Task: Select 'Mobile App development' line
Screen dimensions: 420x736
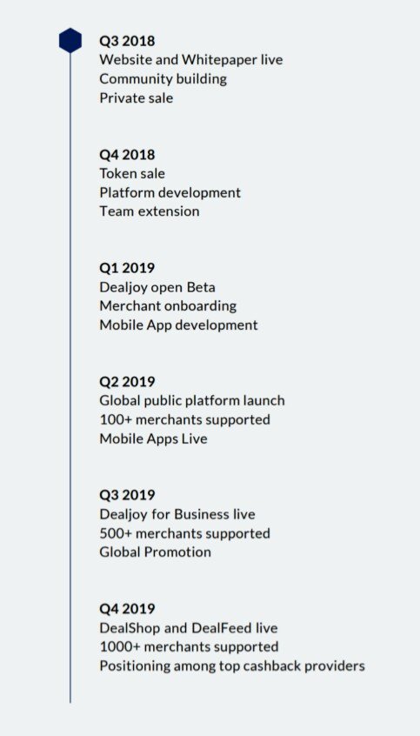Action: click(178, 325)
